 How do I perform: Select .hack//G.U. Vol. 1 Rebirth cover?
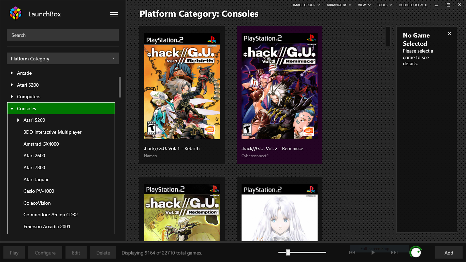point(182,86)
